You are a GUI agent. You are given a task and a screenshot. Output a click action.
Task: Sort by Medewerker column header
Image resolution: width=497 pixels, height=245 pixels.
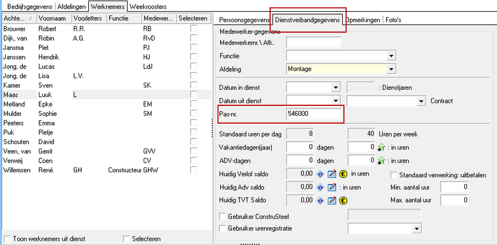(159, 18)
